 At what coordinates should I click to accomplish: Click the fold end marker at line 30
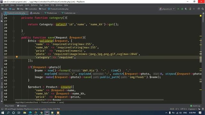pyautogui.click(x=14, y=31)
